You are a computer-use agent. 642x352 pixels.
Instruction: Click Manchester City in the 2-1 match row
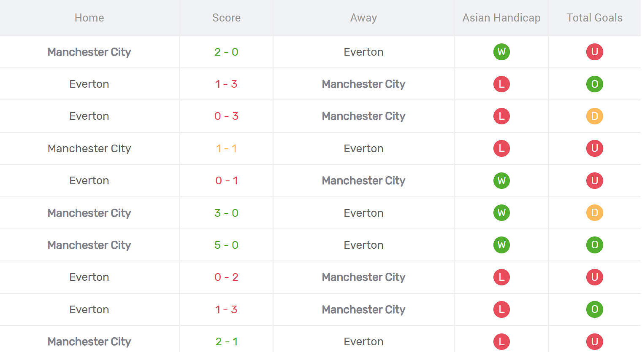pos(89,341)
